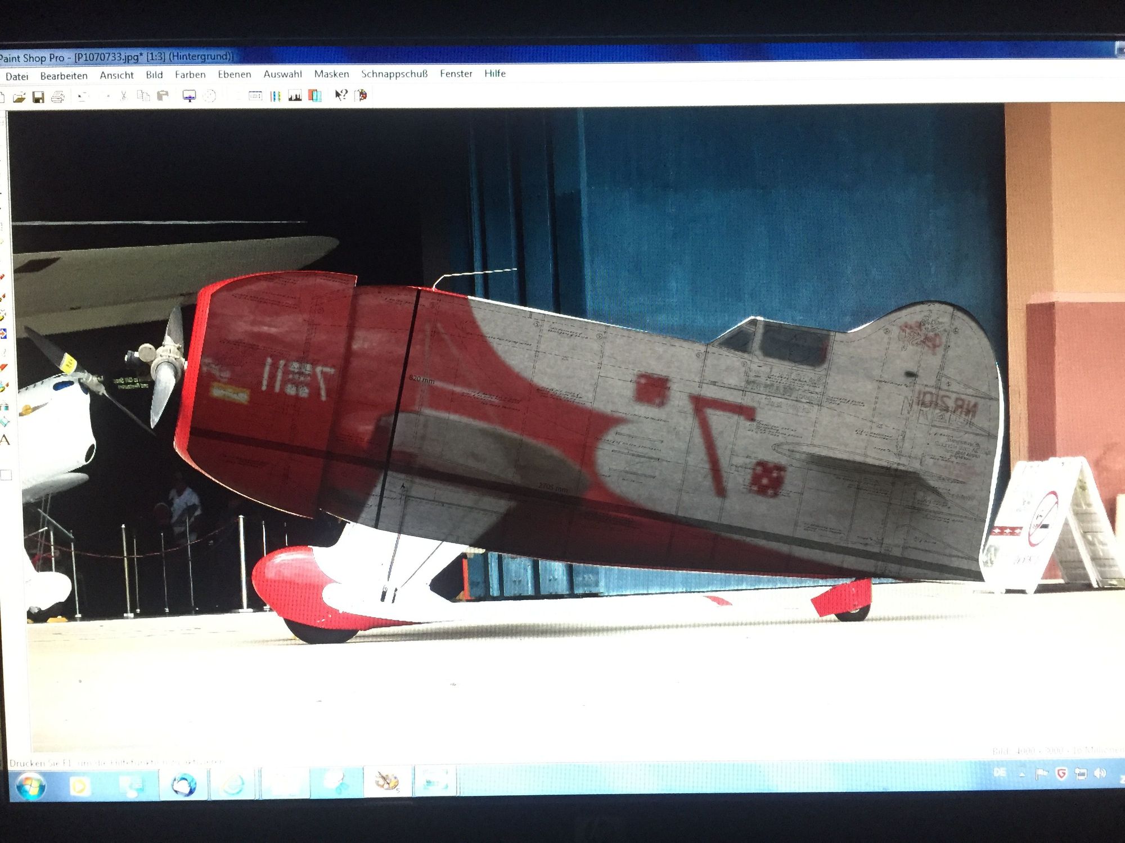
Task: Open the Datei menu
Action: click(x=17, y=76)
